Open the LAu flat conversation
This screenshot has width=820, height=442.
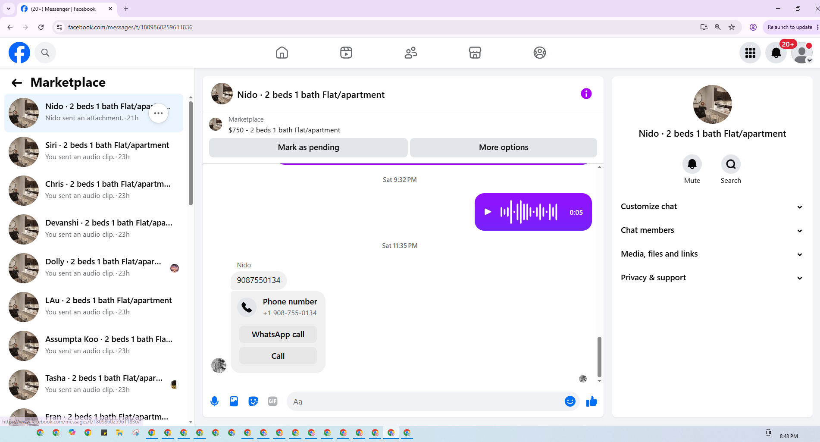pos(94,307)
